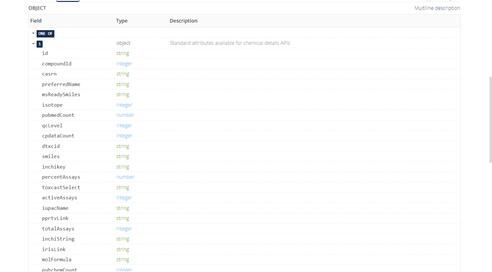Viewport: 492px width, 272px height.
Task: Click the Type column header
Action: tap(121, 21)
